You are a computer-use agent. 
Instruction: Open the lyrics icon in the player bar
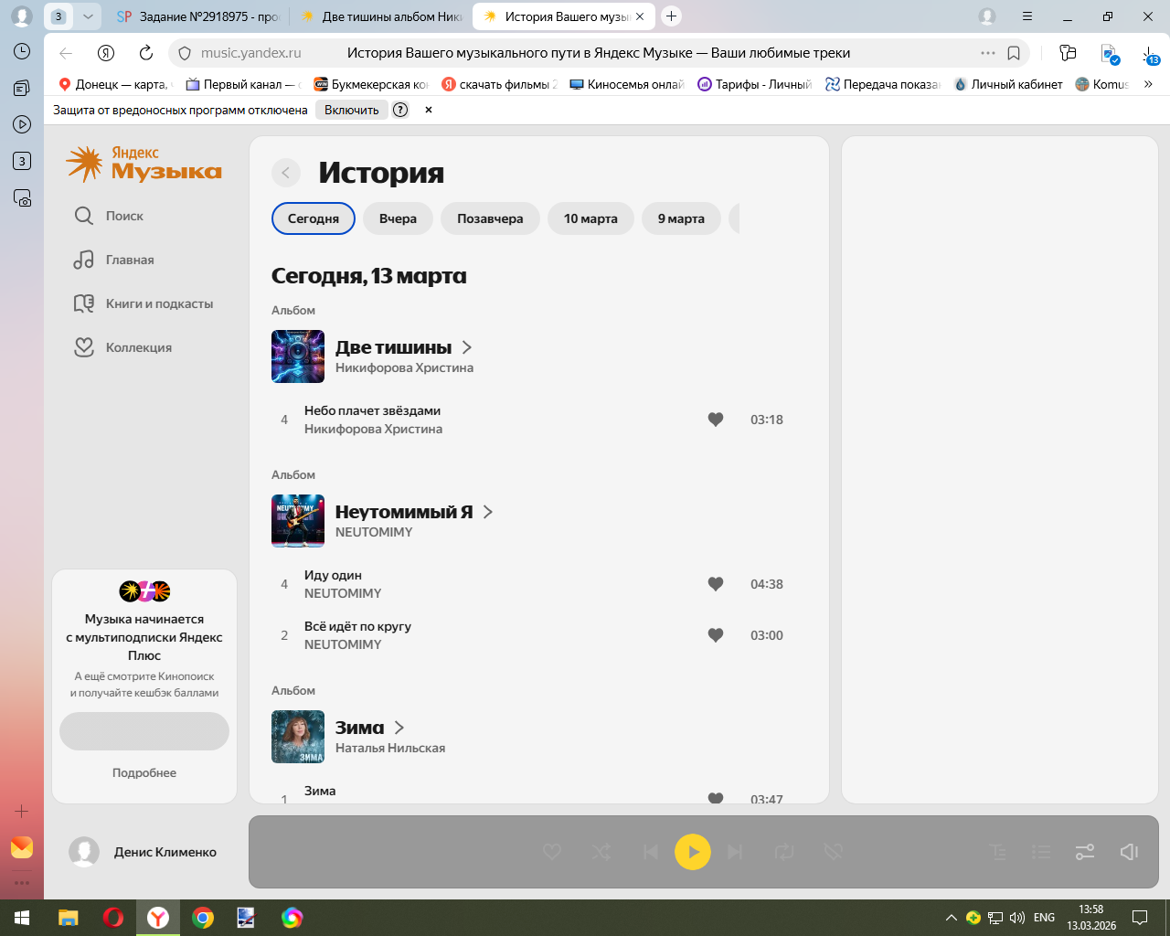(998, 852)
